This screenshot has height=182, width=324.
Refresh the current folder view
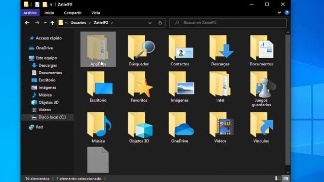tap(160, 23)
